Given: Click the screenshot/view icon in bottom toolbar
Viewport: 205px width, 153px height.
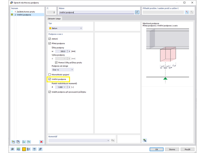Looking at the screenshot, I should coord(34,149).
